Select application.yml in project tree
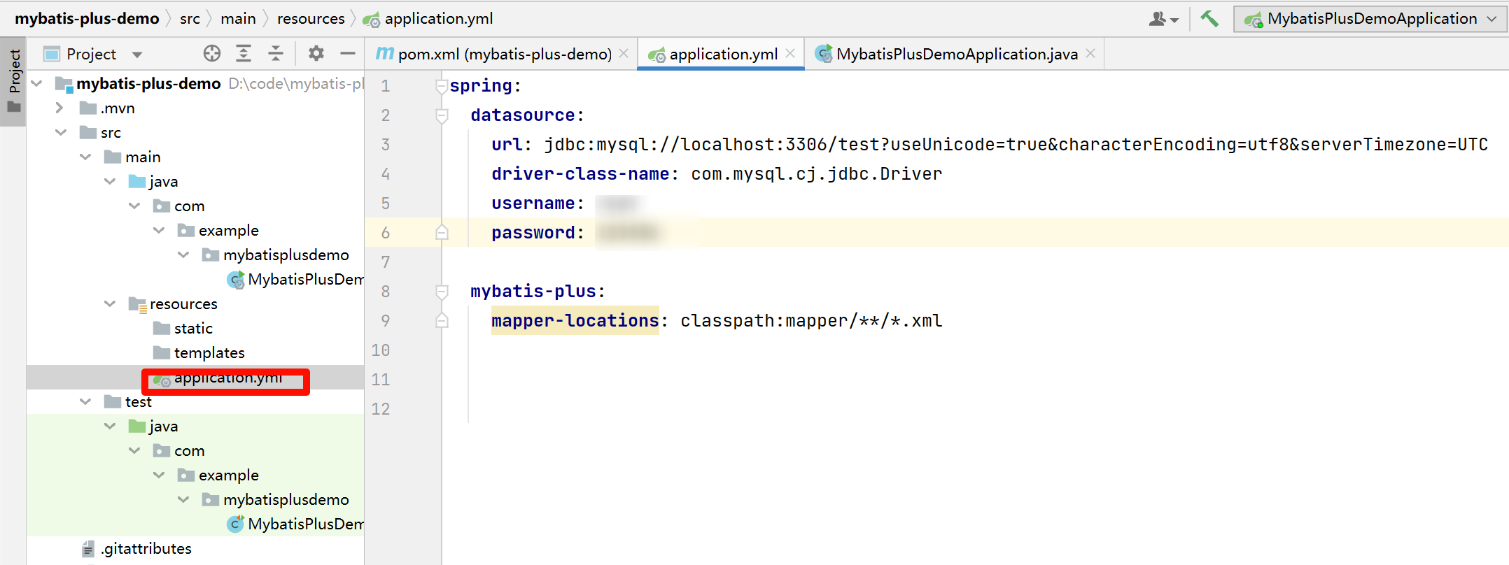The height and width of the screenshot is (565, 1509). pyautogui.click(x=228, y=378)
